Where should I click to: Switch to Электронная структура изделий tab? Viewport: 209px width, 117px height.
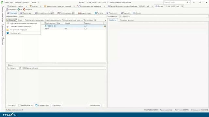coord(57,6)
